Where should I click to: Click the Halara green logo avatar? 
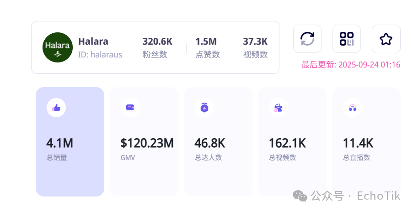point(58,47)
